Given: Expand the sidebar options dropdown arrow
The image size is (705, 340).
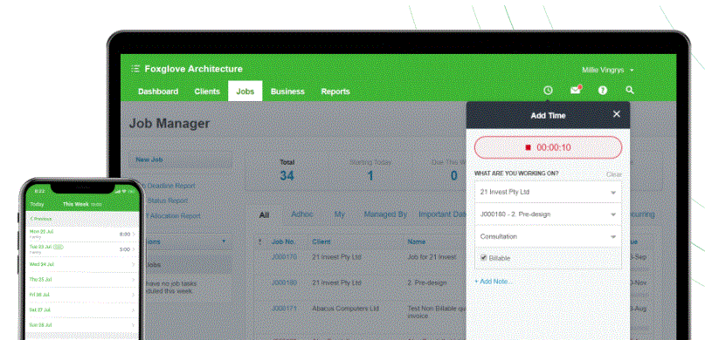Looking at the screenshot, I should coord(224,241).
